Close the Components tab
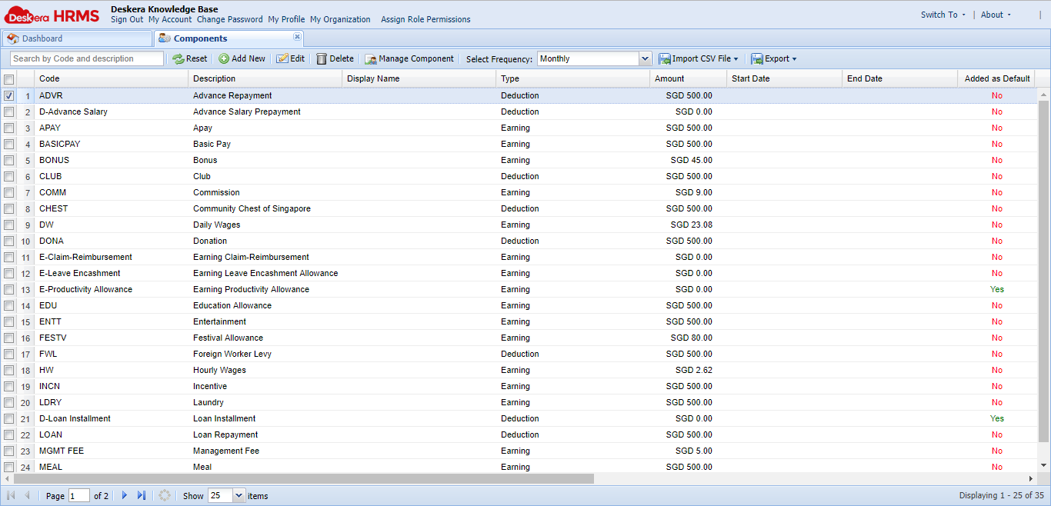 pos(297,37)
